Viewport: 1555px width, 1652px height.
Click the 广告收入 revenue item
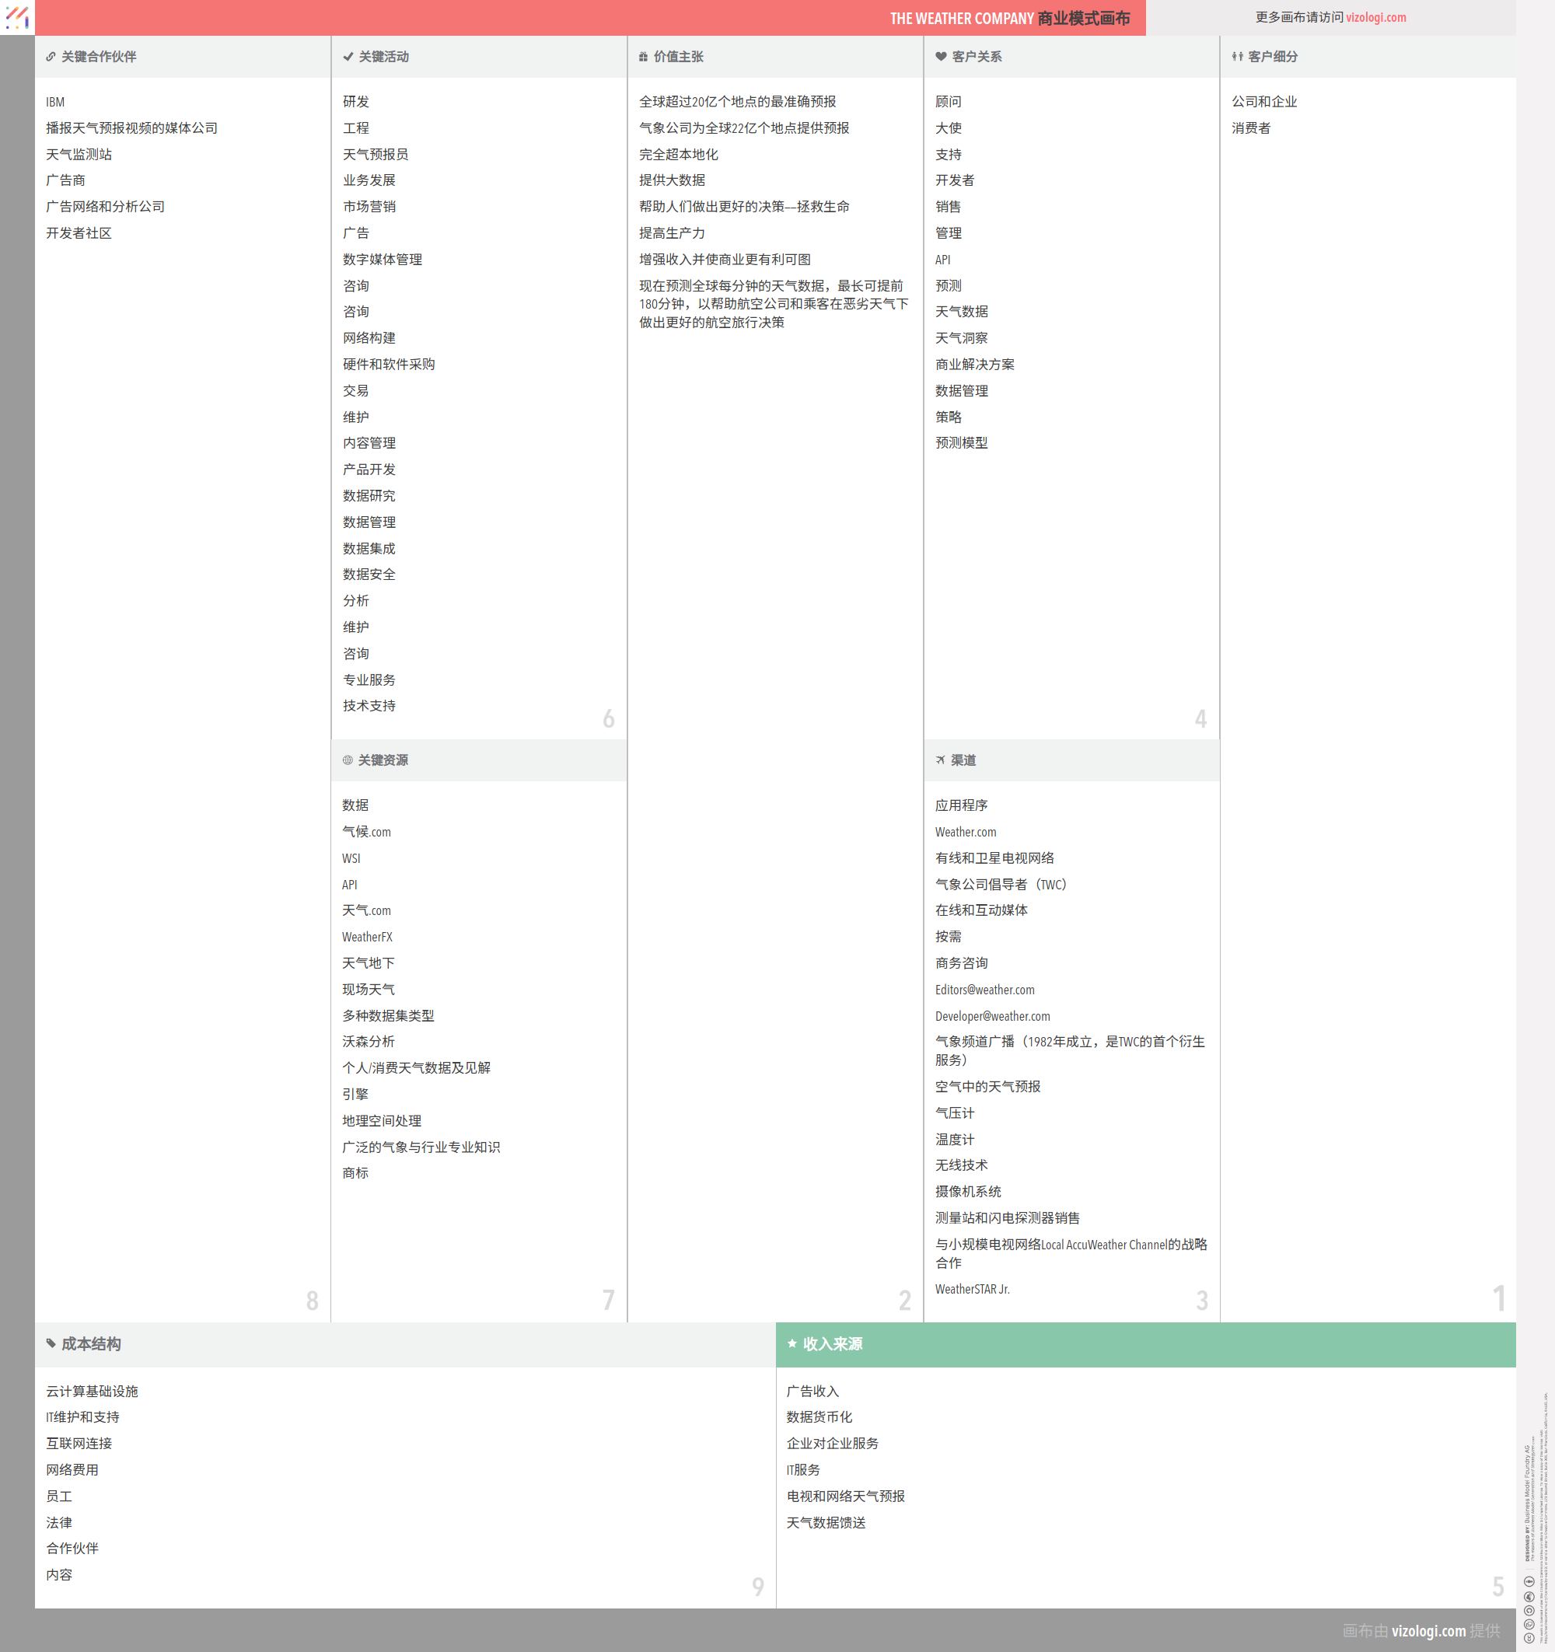(812, 1390)
